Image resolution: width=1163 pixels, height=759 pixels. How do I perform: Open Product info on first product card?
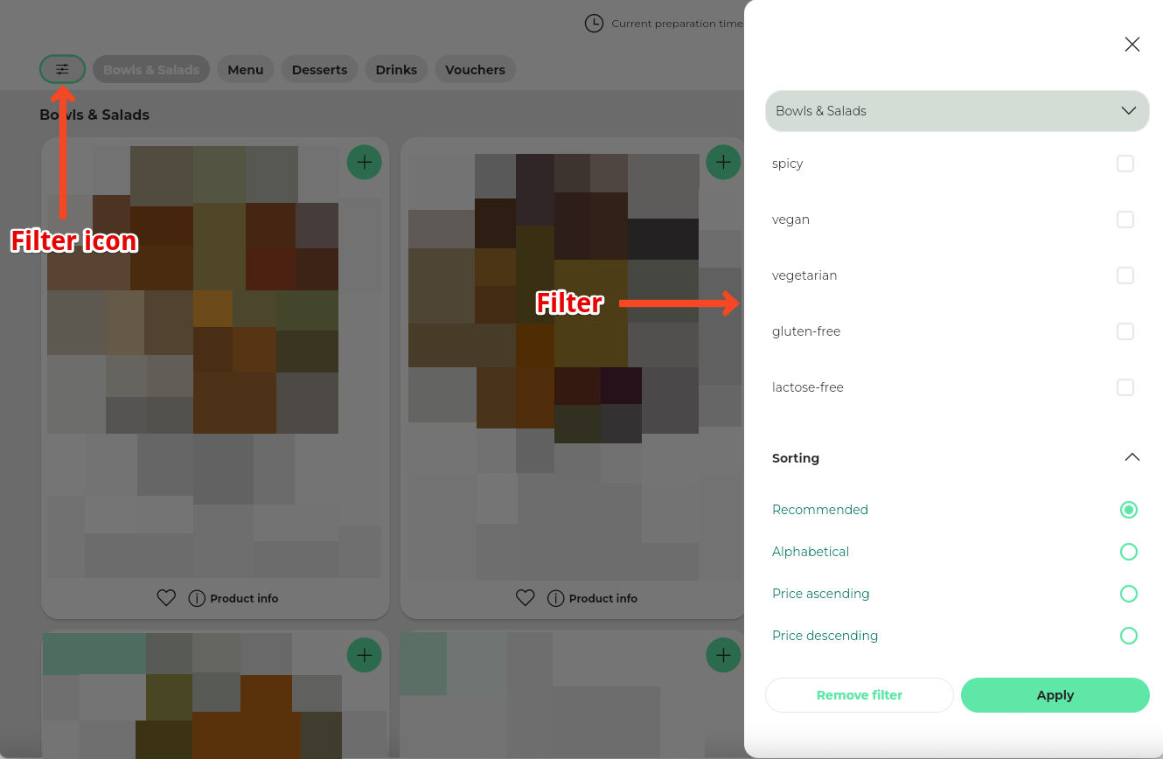tap(234, 598)
